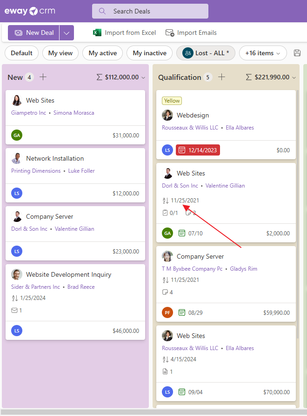The image size is (307, 416).
Task: Select the My active view
Action: (x=103, y=53)
